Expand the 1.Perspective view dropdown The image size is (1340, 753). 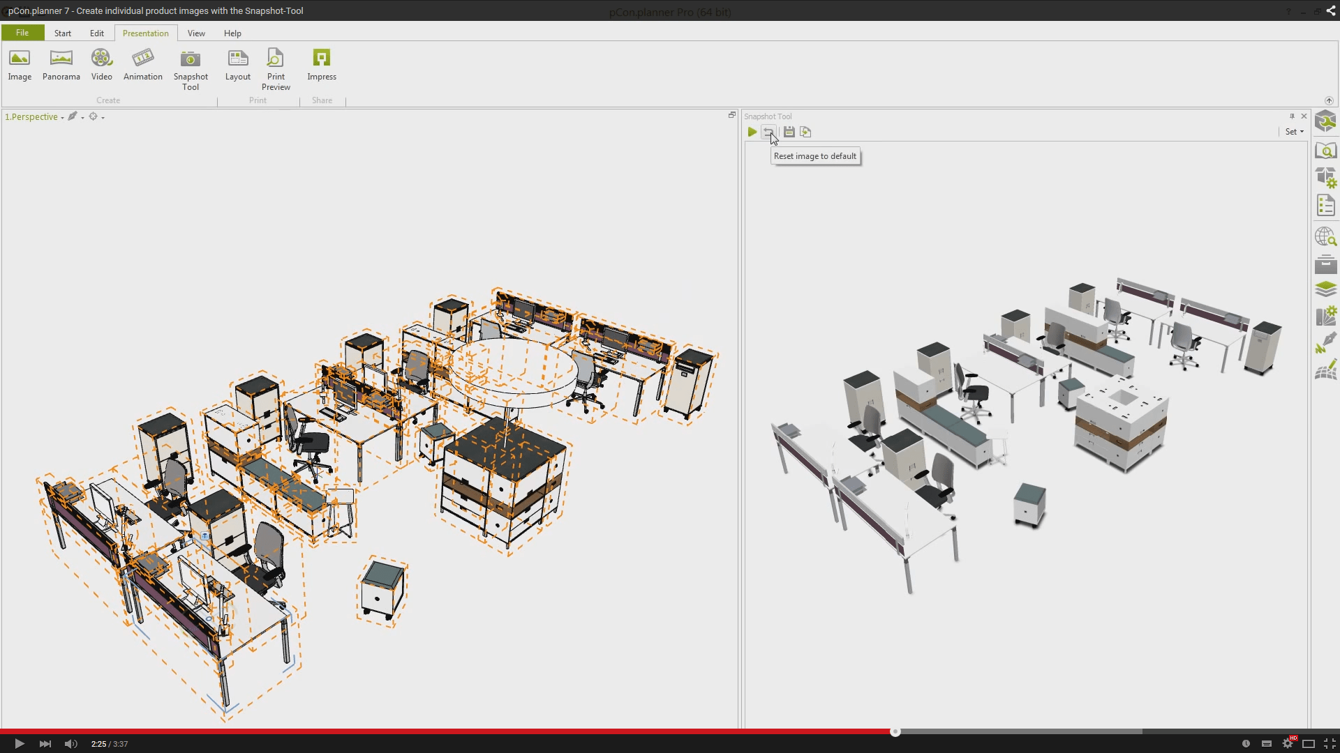pos(61,116)
